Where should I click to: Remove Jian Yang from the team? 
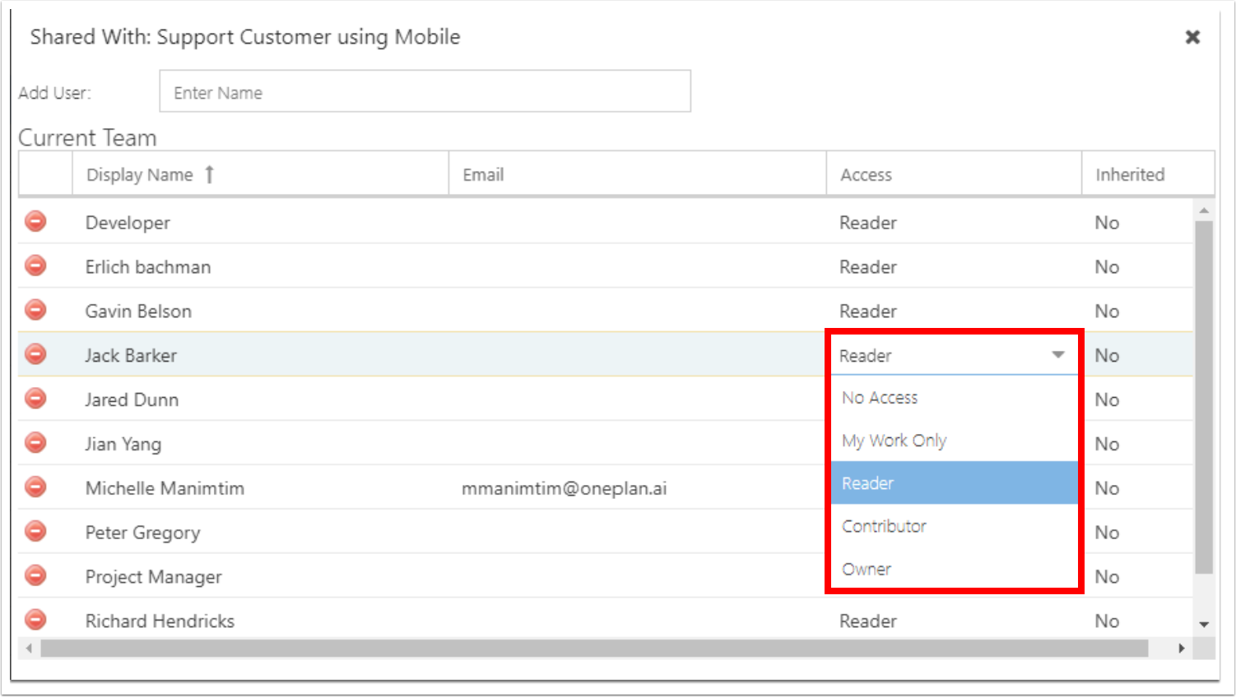point(35,444)
